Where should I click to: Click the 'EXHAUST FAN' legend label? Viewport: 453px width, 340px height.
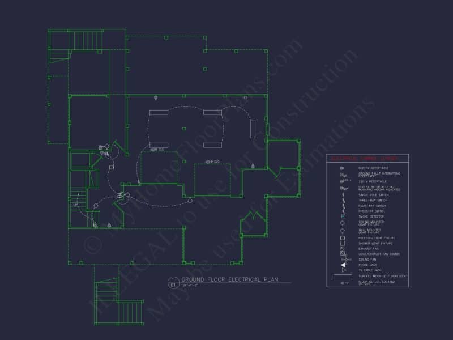tap(369, 249)
